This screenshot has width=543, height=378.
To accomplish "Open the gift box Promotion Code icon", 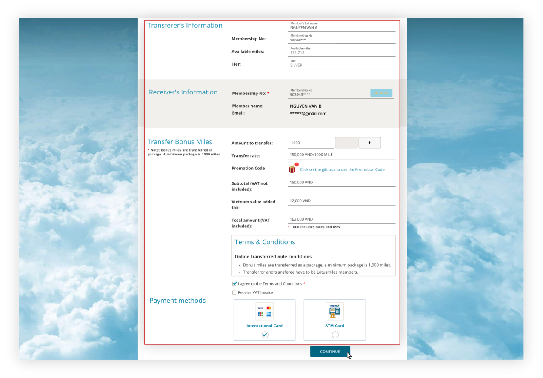I will (x=292, y=169).
